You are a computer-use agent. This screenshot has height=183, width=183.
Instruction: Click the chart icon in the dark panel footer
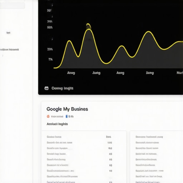46,88
